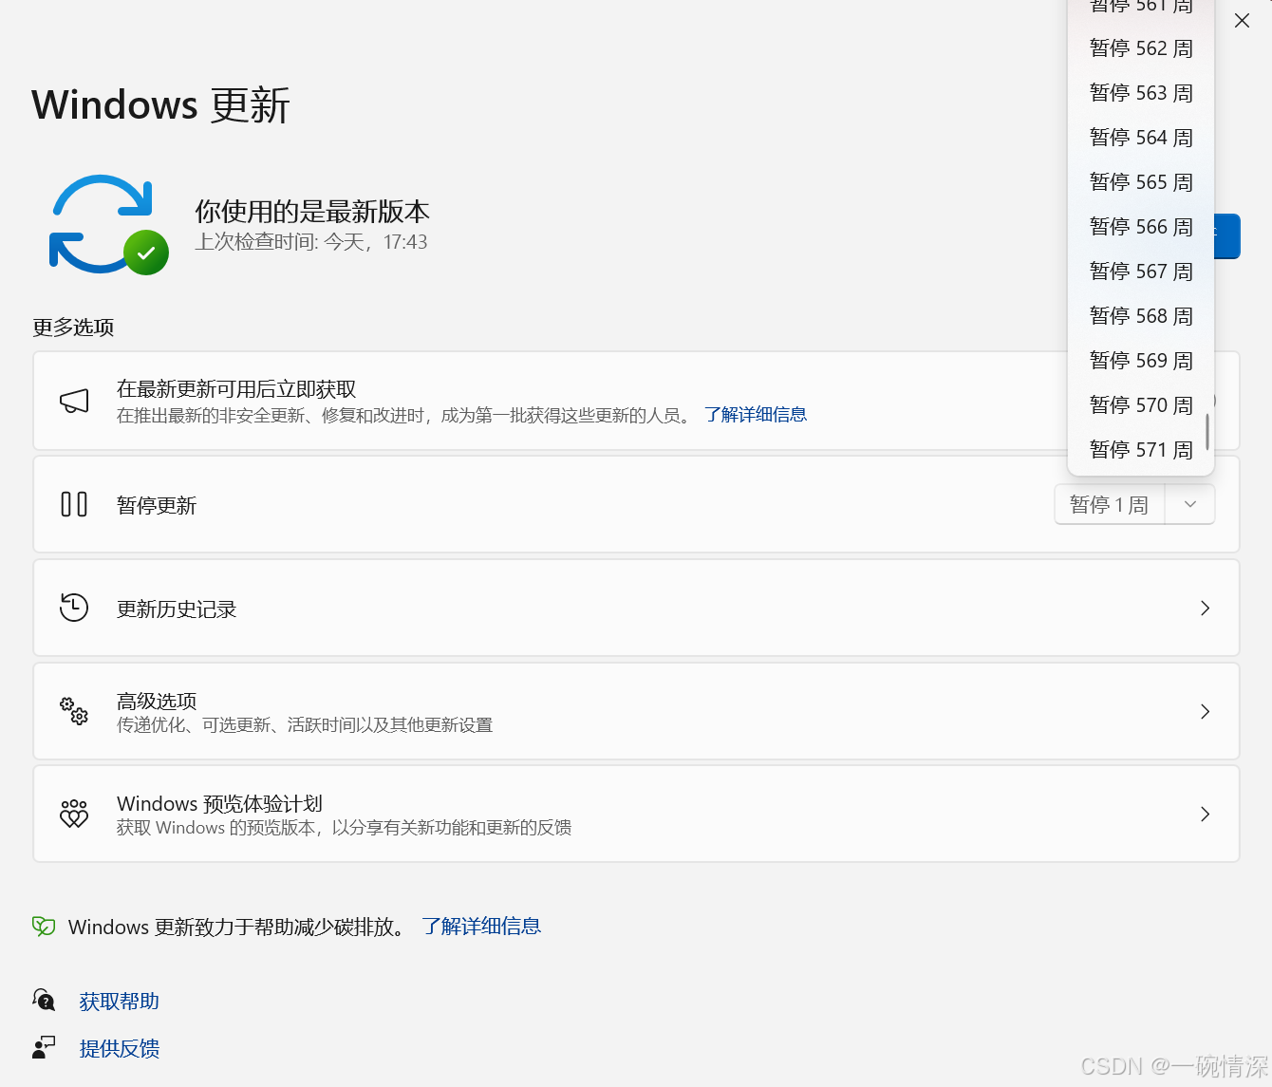Open 了解详细信息 link about carbon emissions

click(481, 927)
